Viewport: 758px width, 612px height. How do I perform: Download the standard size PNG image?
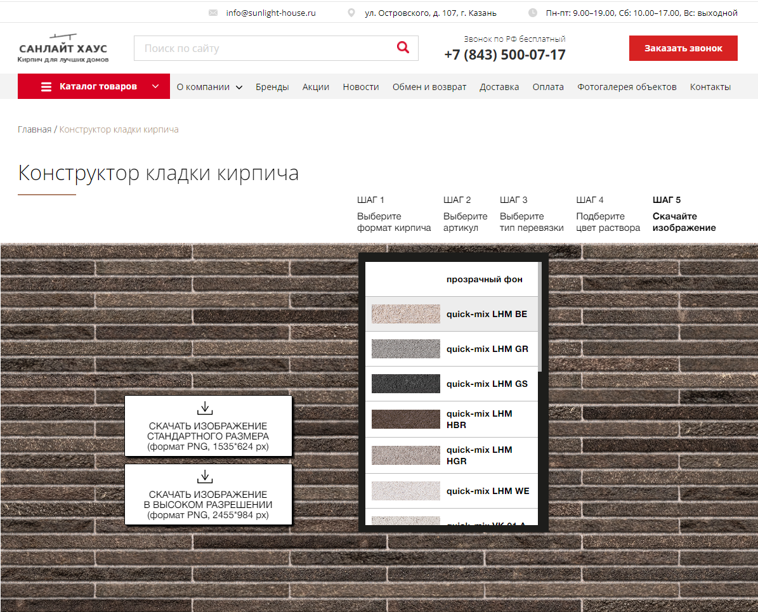coord(208,426)
